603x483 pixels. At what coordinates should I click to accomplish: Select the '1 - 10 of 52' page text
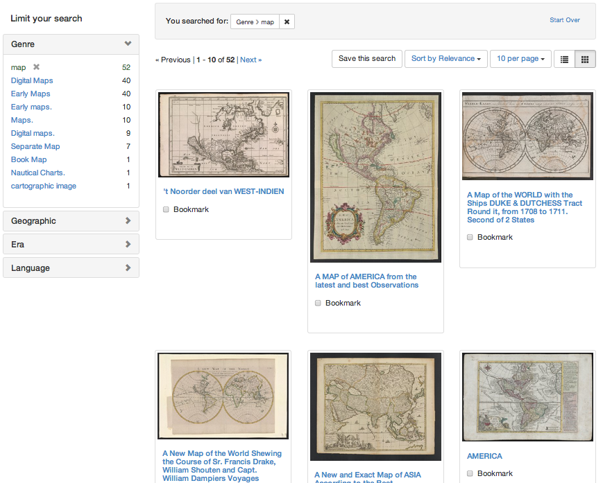[x=216, y=60]
